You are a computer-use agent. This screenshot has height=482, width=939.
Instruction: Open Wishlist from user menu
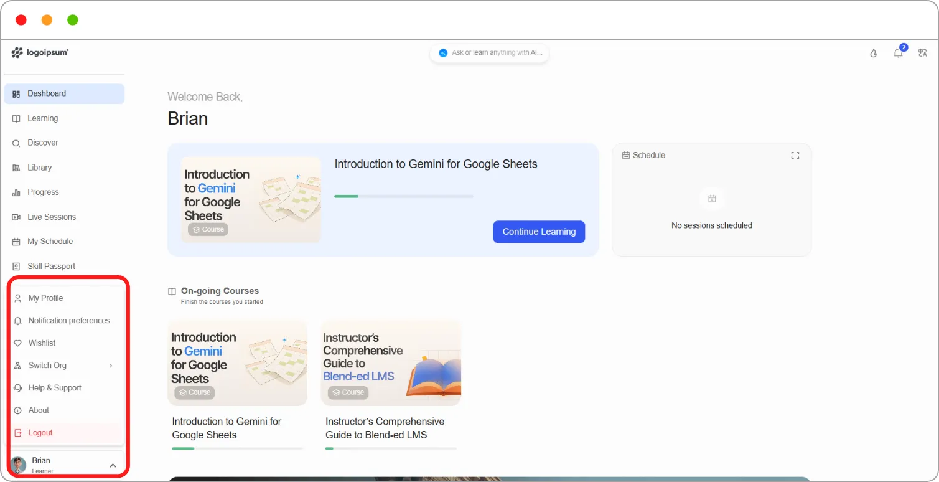(x=65, y=343)
